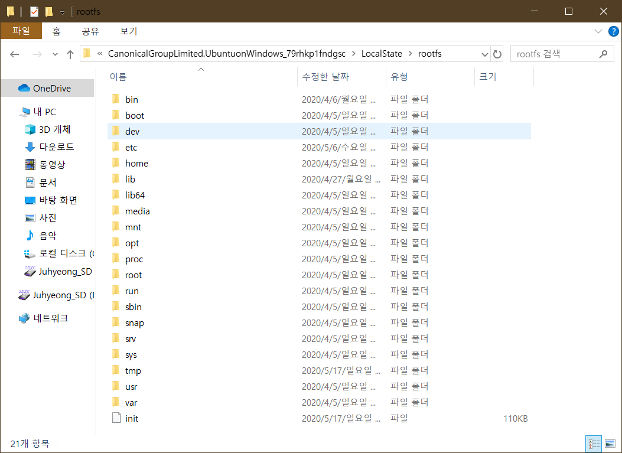Image resolution: width=622 pixels, height=453 pixels.
Task: Click the 음악 music note icon
Action: click(30, 236)
